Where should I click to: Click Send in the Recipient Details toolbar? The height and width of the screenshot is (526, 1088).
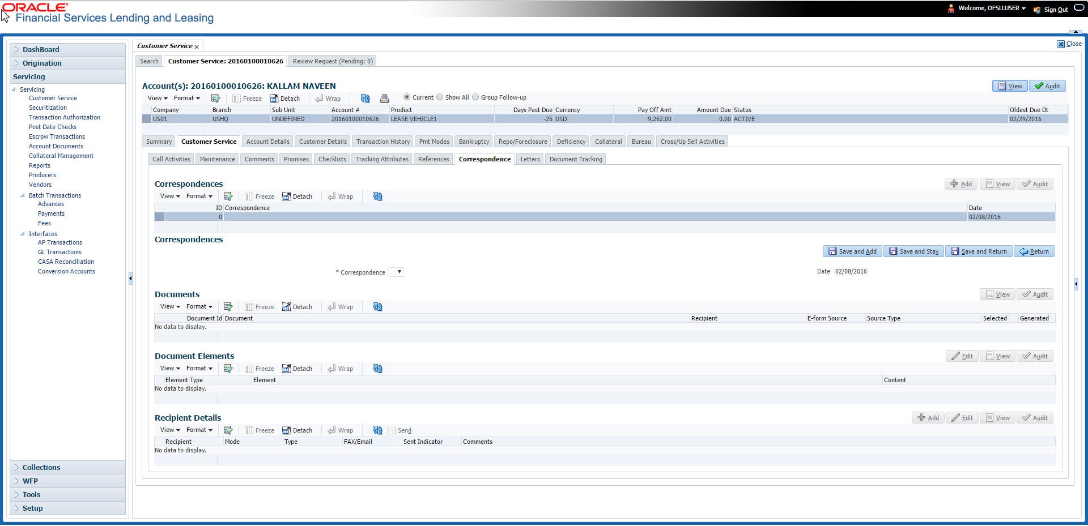coord(399,430)
